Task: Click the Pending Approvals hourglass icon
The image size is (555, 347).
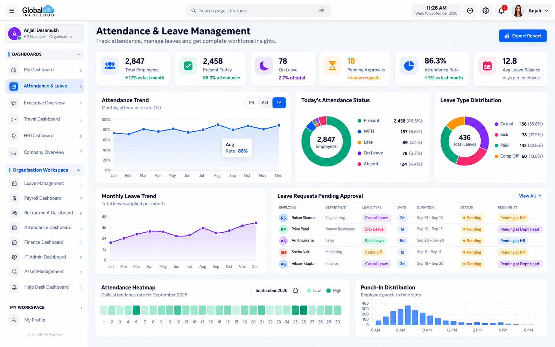Action: pyautogui.click(x=332, y=65)
